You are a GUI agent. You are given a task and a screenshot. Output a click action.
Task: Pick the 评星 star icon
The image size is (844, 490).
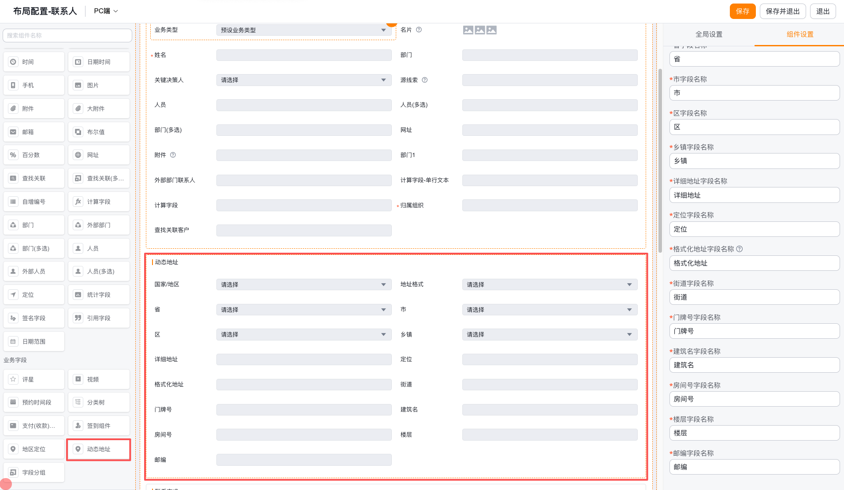tap(13, 379)
